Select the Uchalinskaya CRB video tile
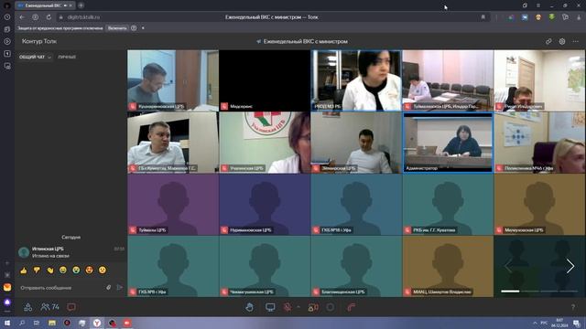The width and height of the screenshot is (586, 329). pos(265,143)
